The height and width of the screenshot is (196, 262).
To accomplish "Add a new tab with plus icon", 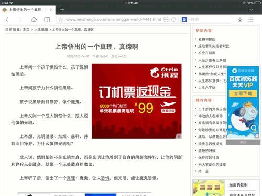I will 62,10.
